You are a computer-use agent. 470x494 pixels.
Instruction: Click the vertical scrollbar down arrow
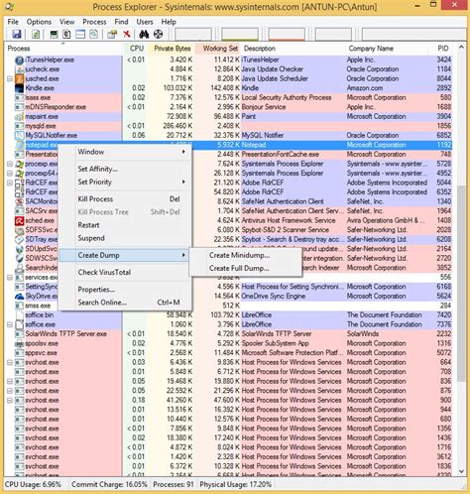coord(461,472)
